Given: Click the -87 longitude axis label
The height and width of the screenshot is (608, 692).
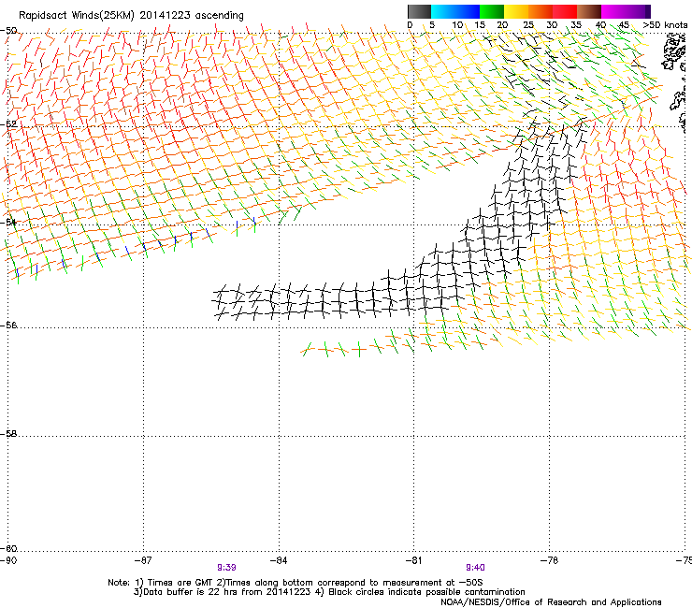Looking at the screenshot, I should 143,560.
